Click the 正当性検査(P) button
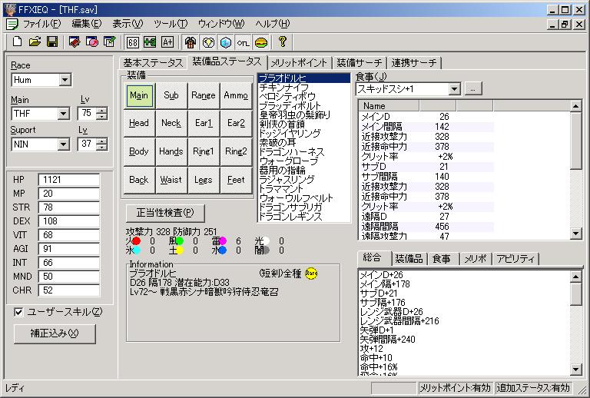 165,214
